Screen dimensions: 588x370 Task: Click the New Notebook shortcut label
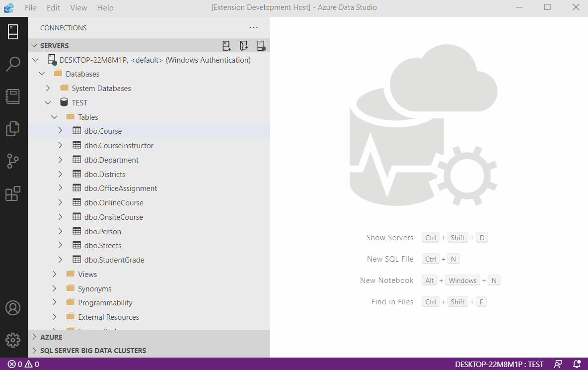pyautogui.click(x=387, y=280)
